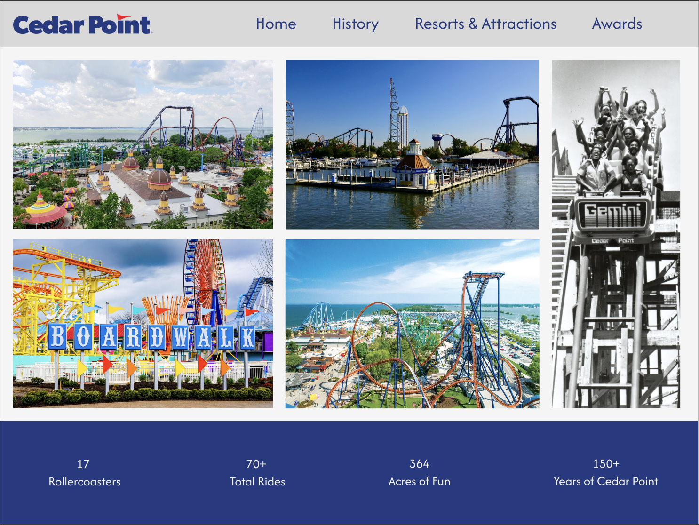Screen dimensions: 699x525
Task: Select Resorts & Attractions in navigation
Action: [x=485, y=24]
